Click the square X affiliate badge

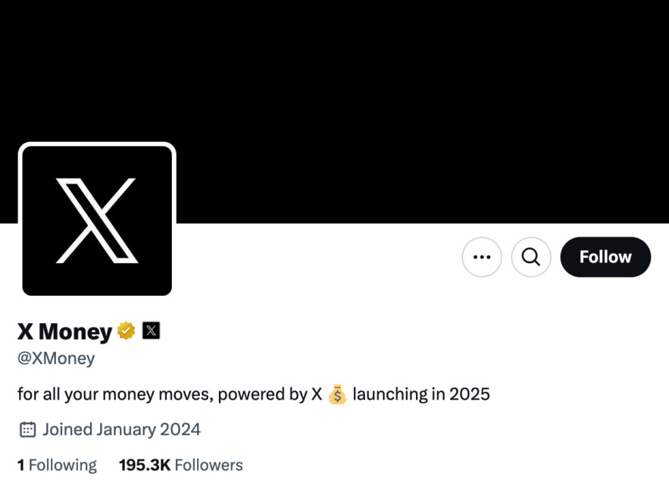click(151, 331)
